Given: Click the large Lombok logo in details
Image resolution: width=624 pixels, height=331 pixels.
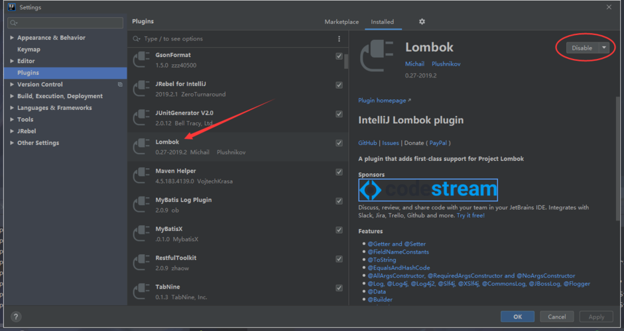Looking at the screenshot, I should coord(377,56).
